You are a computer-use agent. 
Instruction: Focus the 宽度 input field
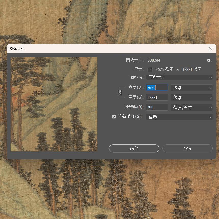coord(157,87)
